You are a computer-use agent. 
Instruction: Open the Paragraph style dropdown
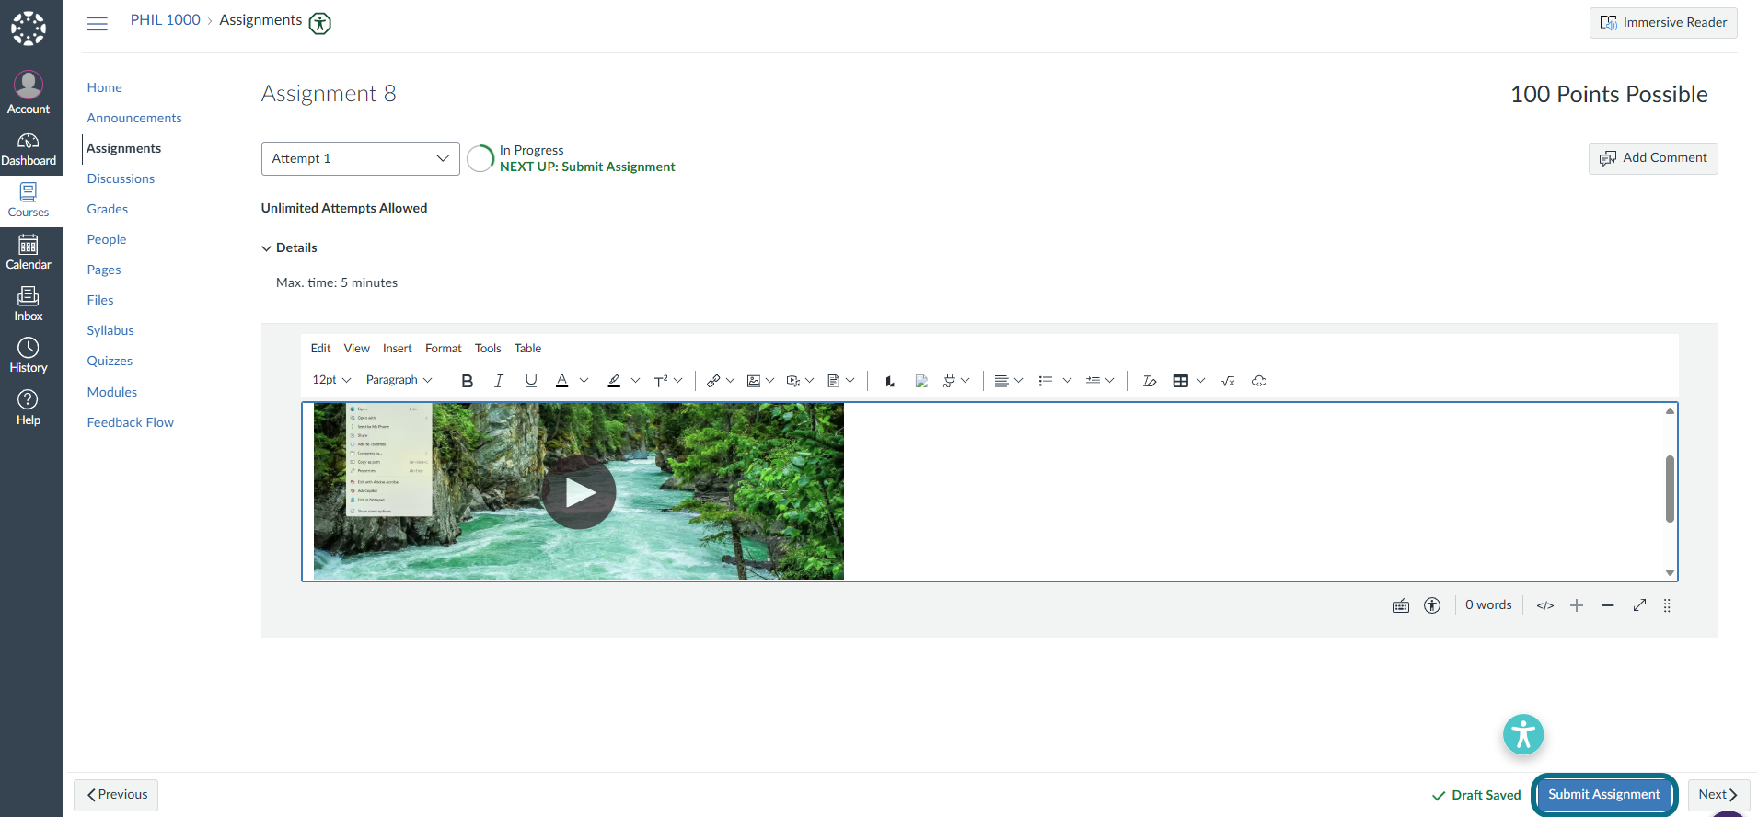[x=399, y=380]
